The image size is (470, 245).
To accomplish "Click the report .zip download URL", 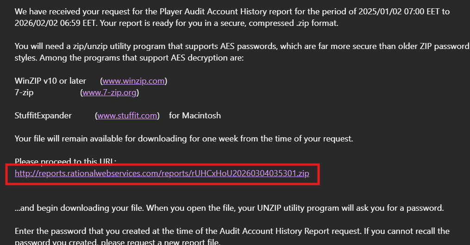I will pyautogui.click(x=162, y=174).
